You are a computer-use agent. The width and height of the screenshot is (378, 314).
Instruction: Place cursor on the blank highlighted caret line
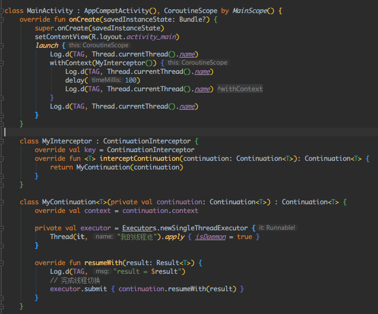[x=189, y=132]
